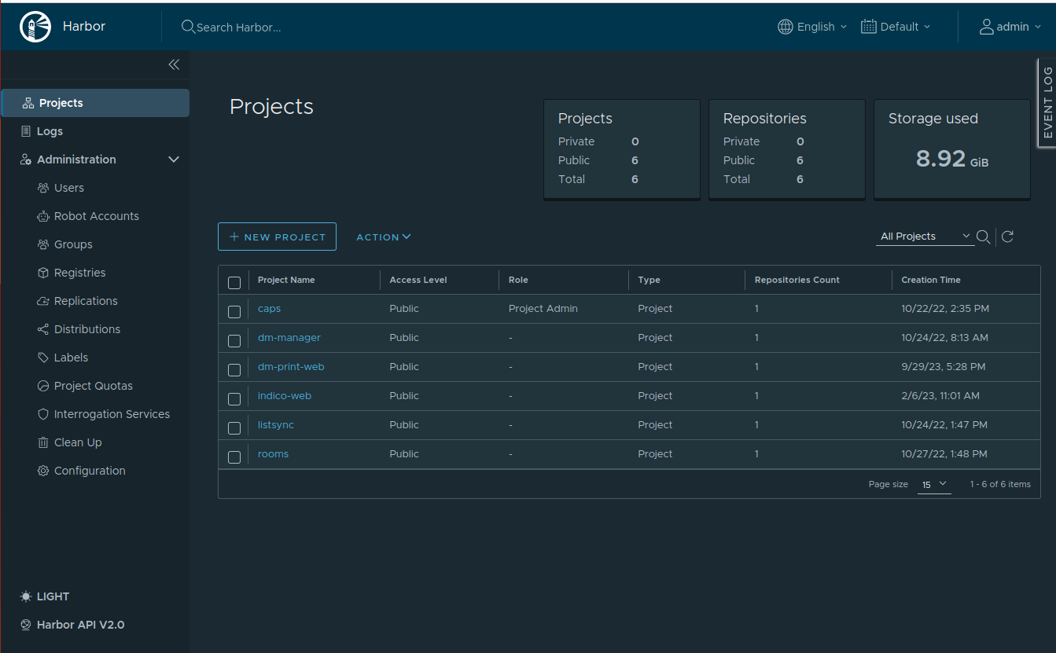Screen dimensions: 1056x653
Task: Open the All Projects filter dropdown
Action: tap(925, 237)
